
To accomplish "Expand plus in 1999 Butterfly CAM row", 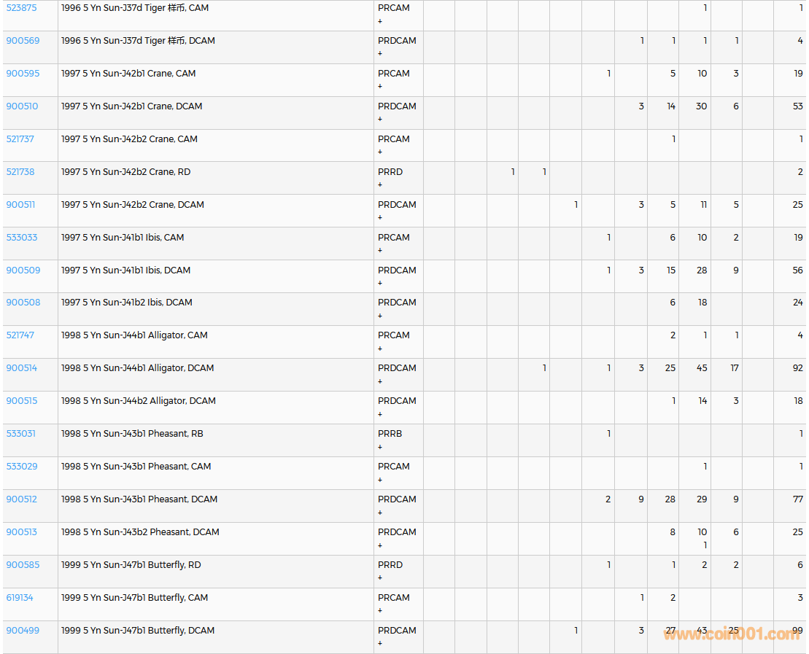I will (x=380, y=611).
